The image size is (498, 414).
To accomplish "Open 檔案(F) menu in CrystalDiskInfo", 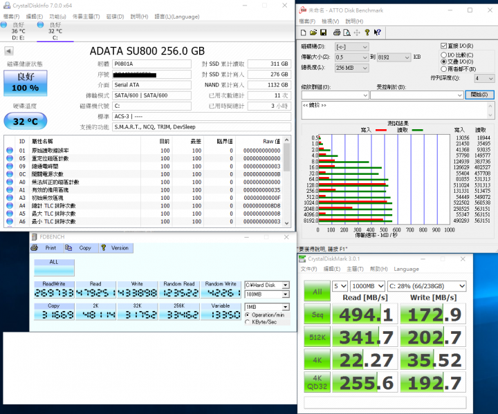I will coord(12,17).
